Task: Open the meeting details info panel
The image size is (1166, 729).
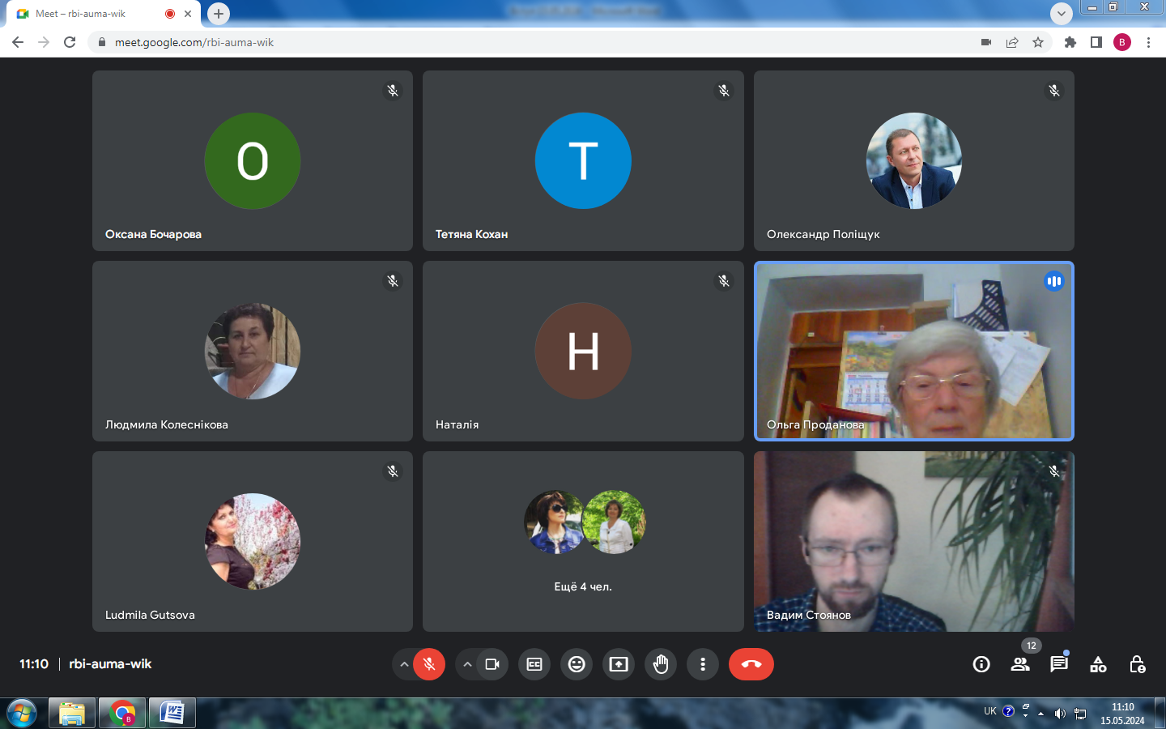Action: coord(981,664)
